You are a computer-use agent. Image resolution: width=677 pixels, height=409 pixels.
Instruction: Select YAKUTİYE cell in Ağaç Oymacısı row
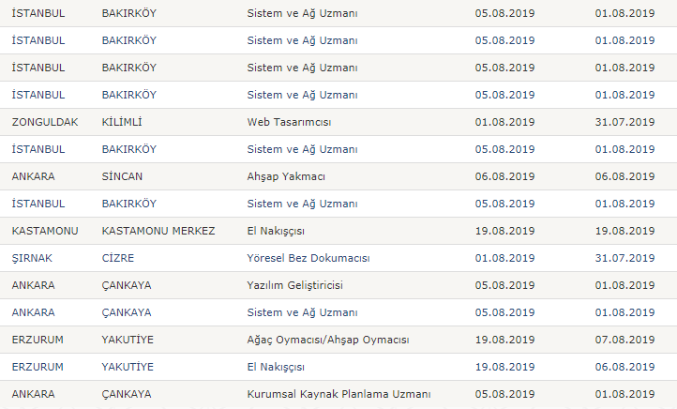pyautogui.click(x=128, y=340)
